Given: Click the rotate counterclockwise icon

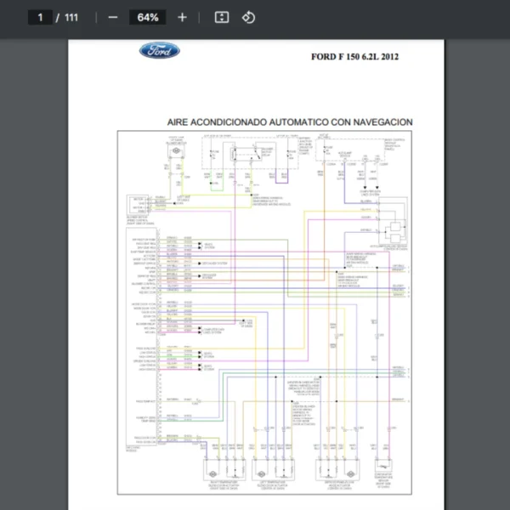Looking at the screenshot, I should click(x=248, y=17).
